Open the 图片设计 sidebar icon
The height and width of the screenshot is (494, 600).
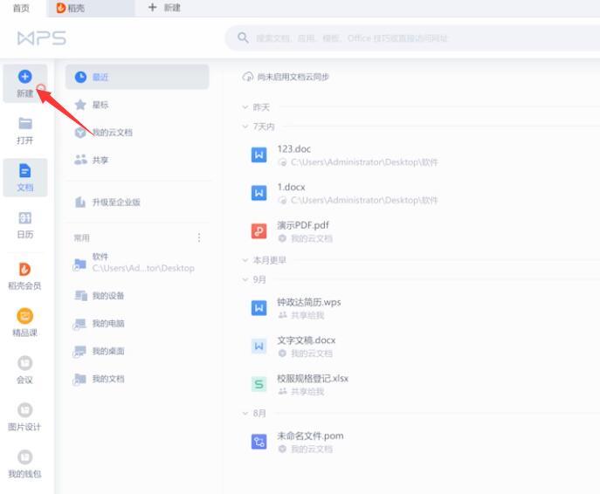(24, 410)
